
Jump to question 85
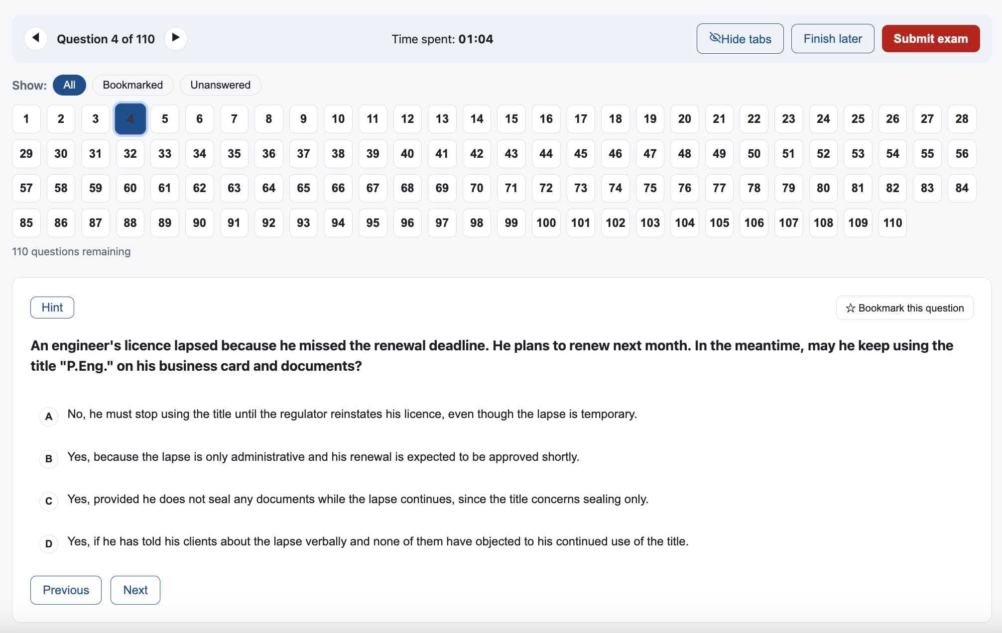pyautogui.click(x=26, y=223)
